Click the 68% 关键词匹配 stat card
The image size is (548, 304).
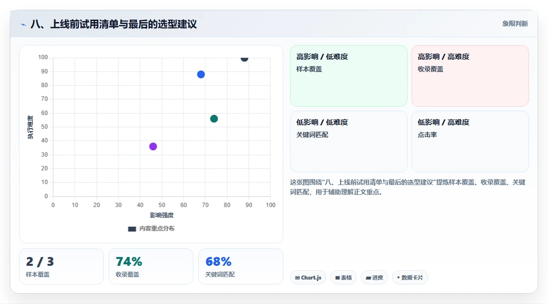(240, 267)
